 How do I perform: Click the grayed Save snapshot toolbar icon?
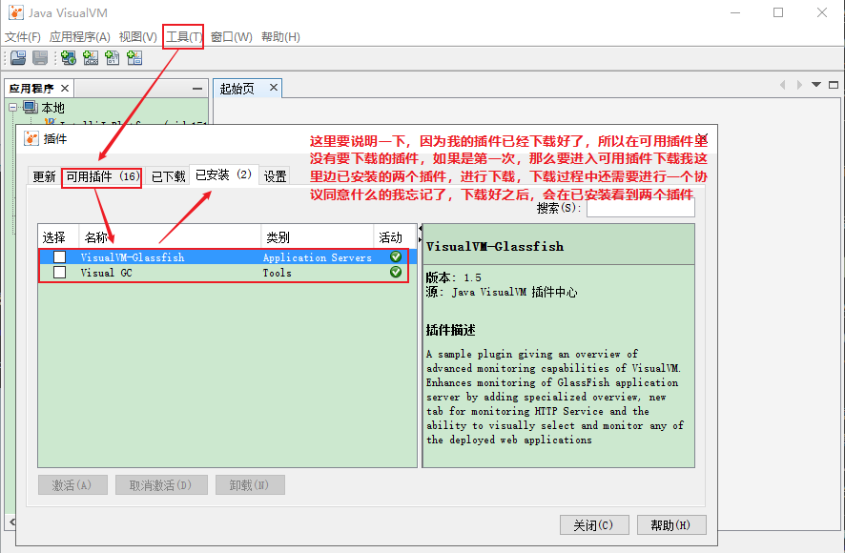[x=40, y=57]
